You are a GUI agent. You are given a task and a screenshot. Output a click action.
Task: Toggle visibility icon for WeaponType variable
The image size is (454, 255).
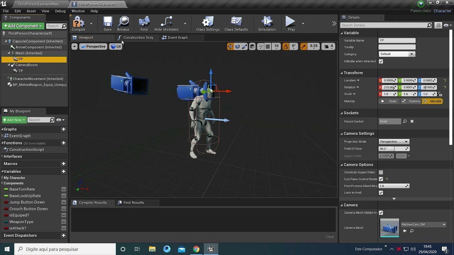click(x=64, y=222)
